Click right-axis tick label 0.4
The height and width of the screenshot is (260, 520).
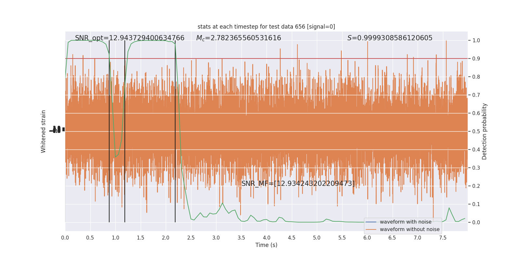click(476, 150)
